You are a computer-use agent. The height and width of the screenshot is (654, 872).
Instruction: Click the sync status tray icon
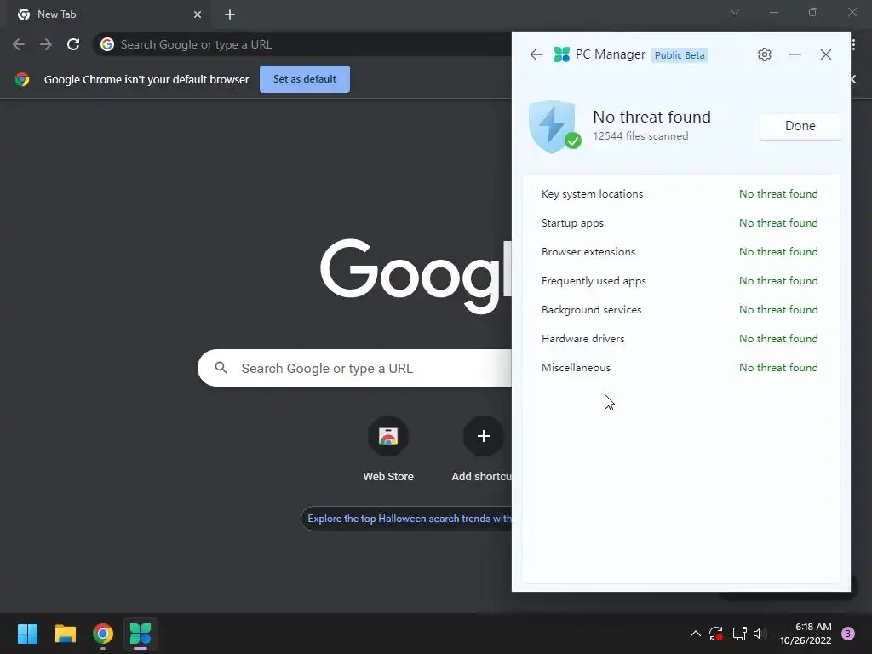coord(716,634)
